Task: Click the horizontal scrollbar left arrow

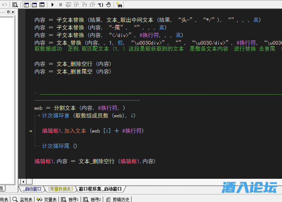Action: pos(23,182)
